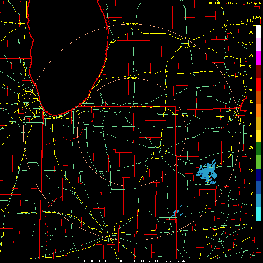Click the "ENHANCED ECHO TOPS" product title
This screenshot has height=263, width=263.
pyautogui.click(x=103, y=261)
